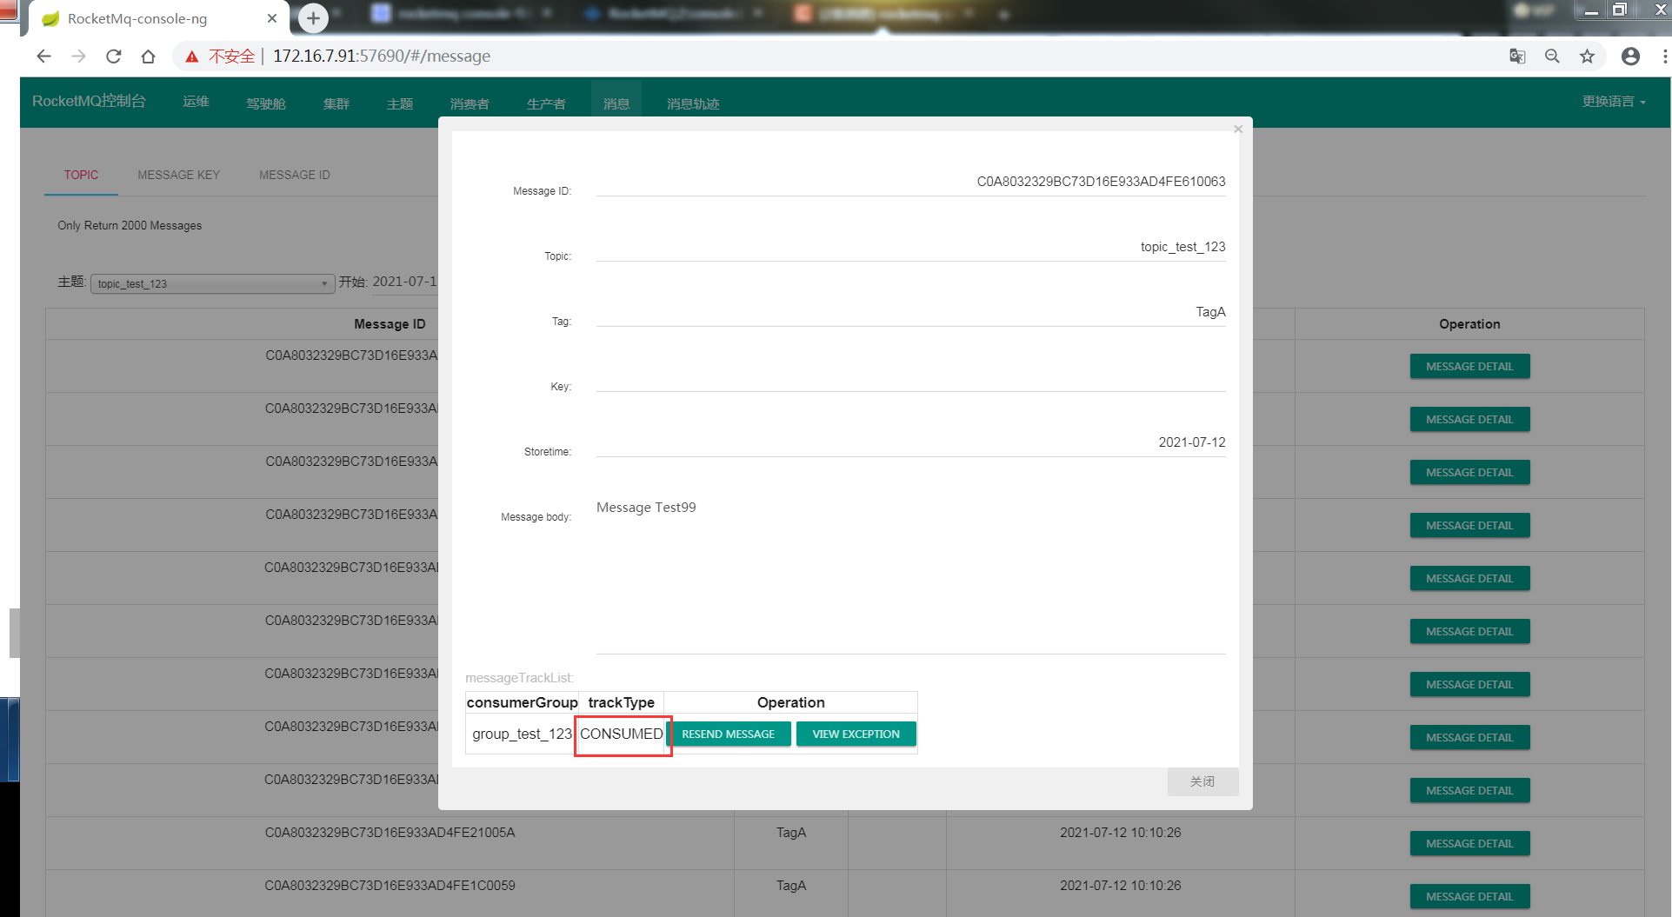Switch to the MESSAGE KEY tab
This screenshot has width=1672, height=917.
[x=178, y=175]
